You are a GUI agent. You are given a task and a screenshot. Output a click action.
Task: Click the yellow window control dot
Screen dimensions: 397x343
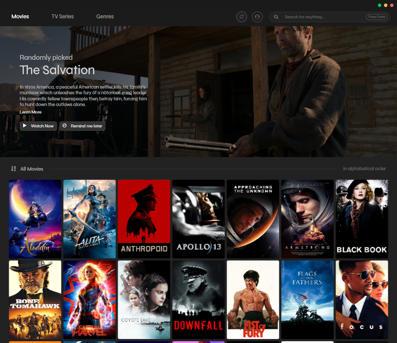click(386, 5)
